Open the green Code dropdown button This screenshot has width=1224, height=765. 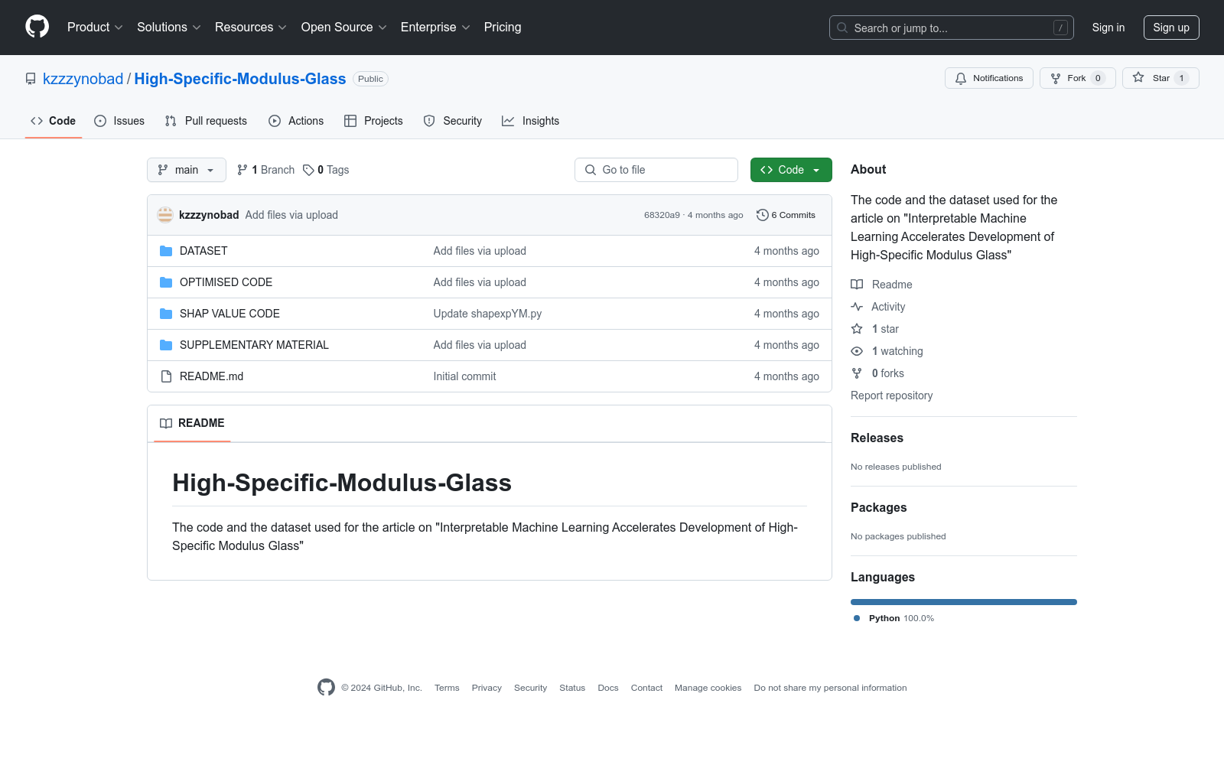coord(791,170)
